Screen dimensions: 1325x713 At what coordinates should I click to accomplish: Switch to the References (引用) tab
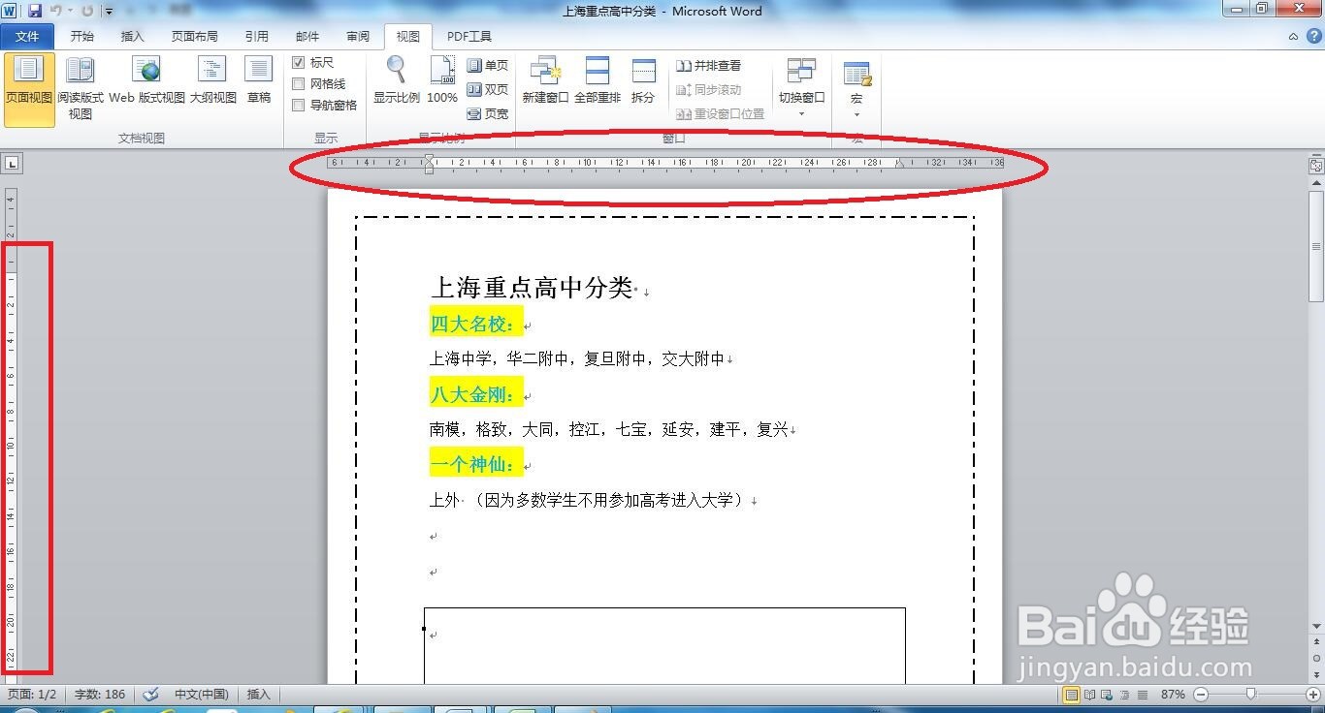257,37
